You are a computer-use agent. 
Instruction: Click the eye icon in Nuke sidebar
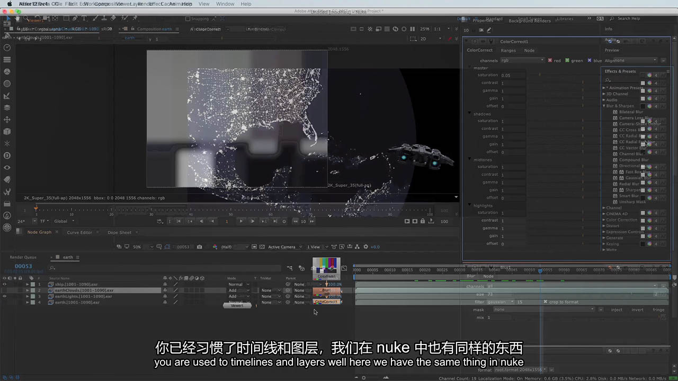pos(7,167)
